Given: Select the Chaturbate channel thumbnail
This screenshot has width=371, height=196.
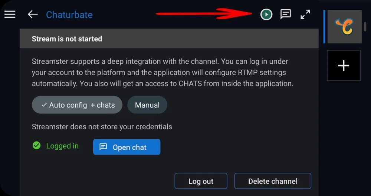Looking at the screenshot, I should click(345, 26).
